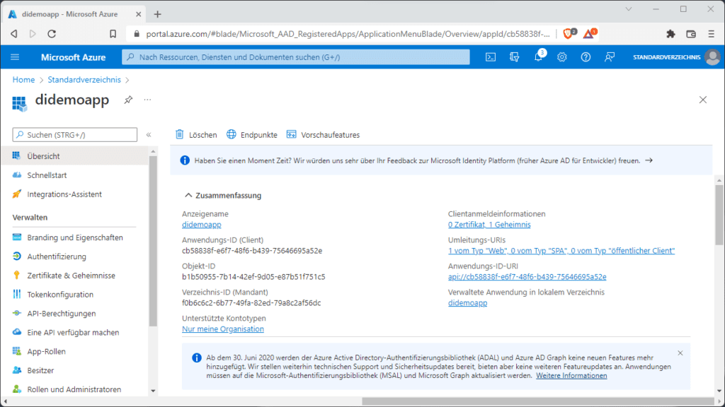Close the didemoapp browser tab
Viewport: 725px width, 407px height.
(x=138, y=14)
